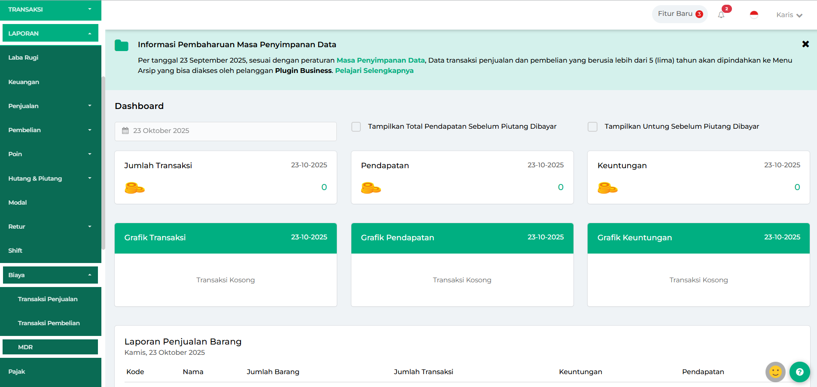Click the green folder icon in banner

click(122, 45)
